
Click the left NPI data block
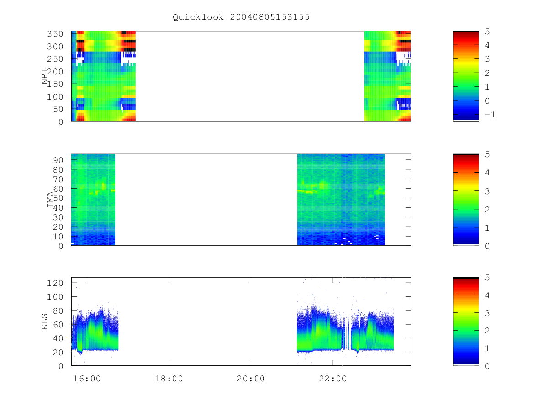(104, 76)
